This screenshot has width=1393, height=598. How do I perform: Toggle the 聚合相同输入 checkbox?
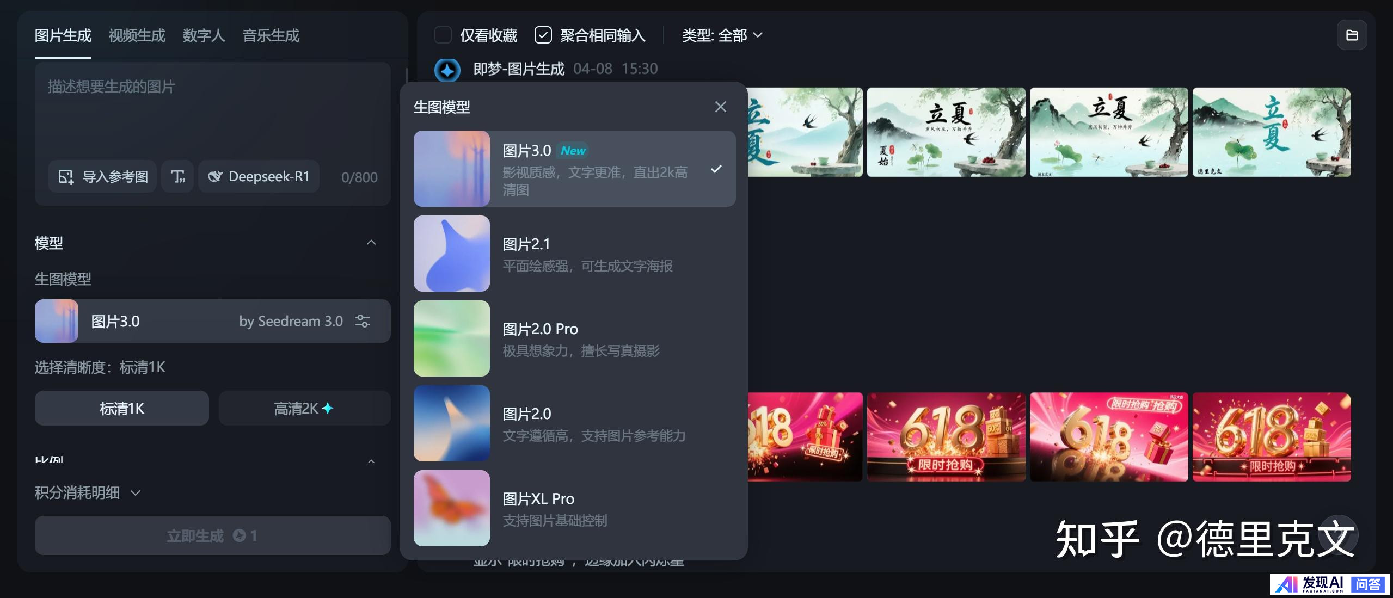tap(543, 35)
